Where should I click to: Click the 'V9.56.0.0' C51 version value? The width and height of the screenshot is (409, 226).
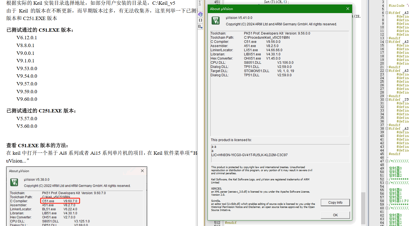tap(273, 42)
